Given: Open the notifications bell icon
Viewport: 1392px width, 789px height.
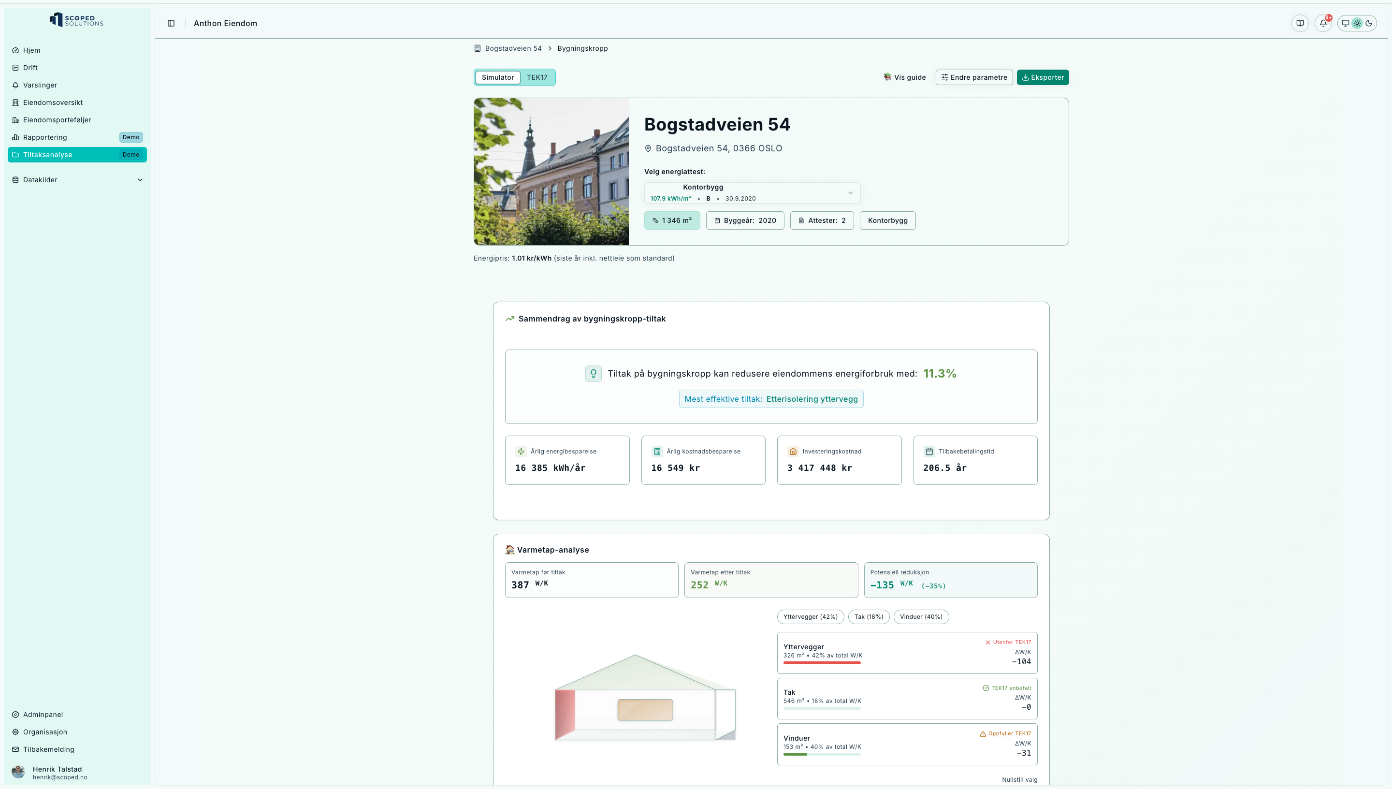Looking at the screenshot, I should (x=1323, y=23).
